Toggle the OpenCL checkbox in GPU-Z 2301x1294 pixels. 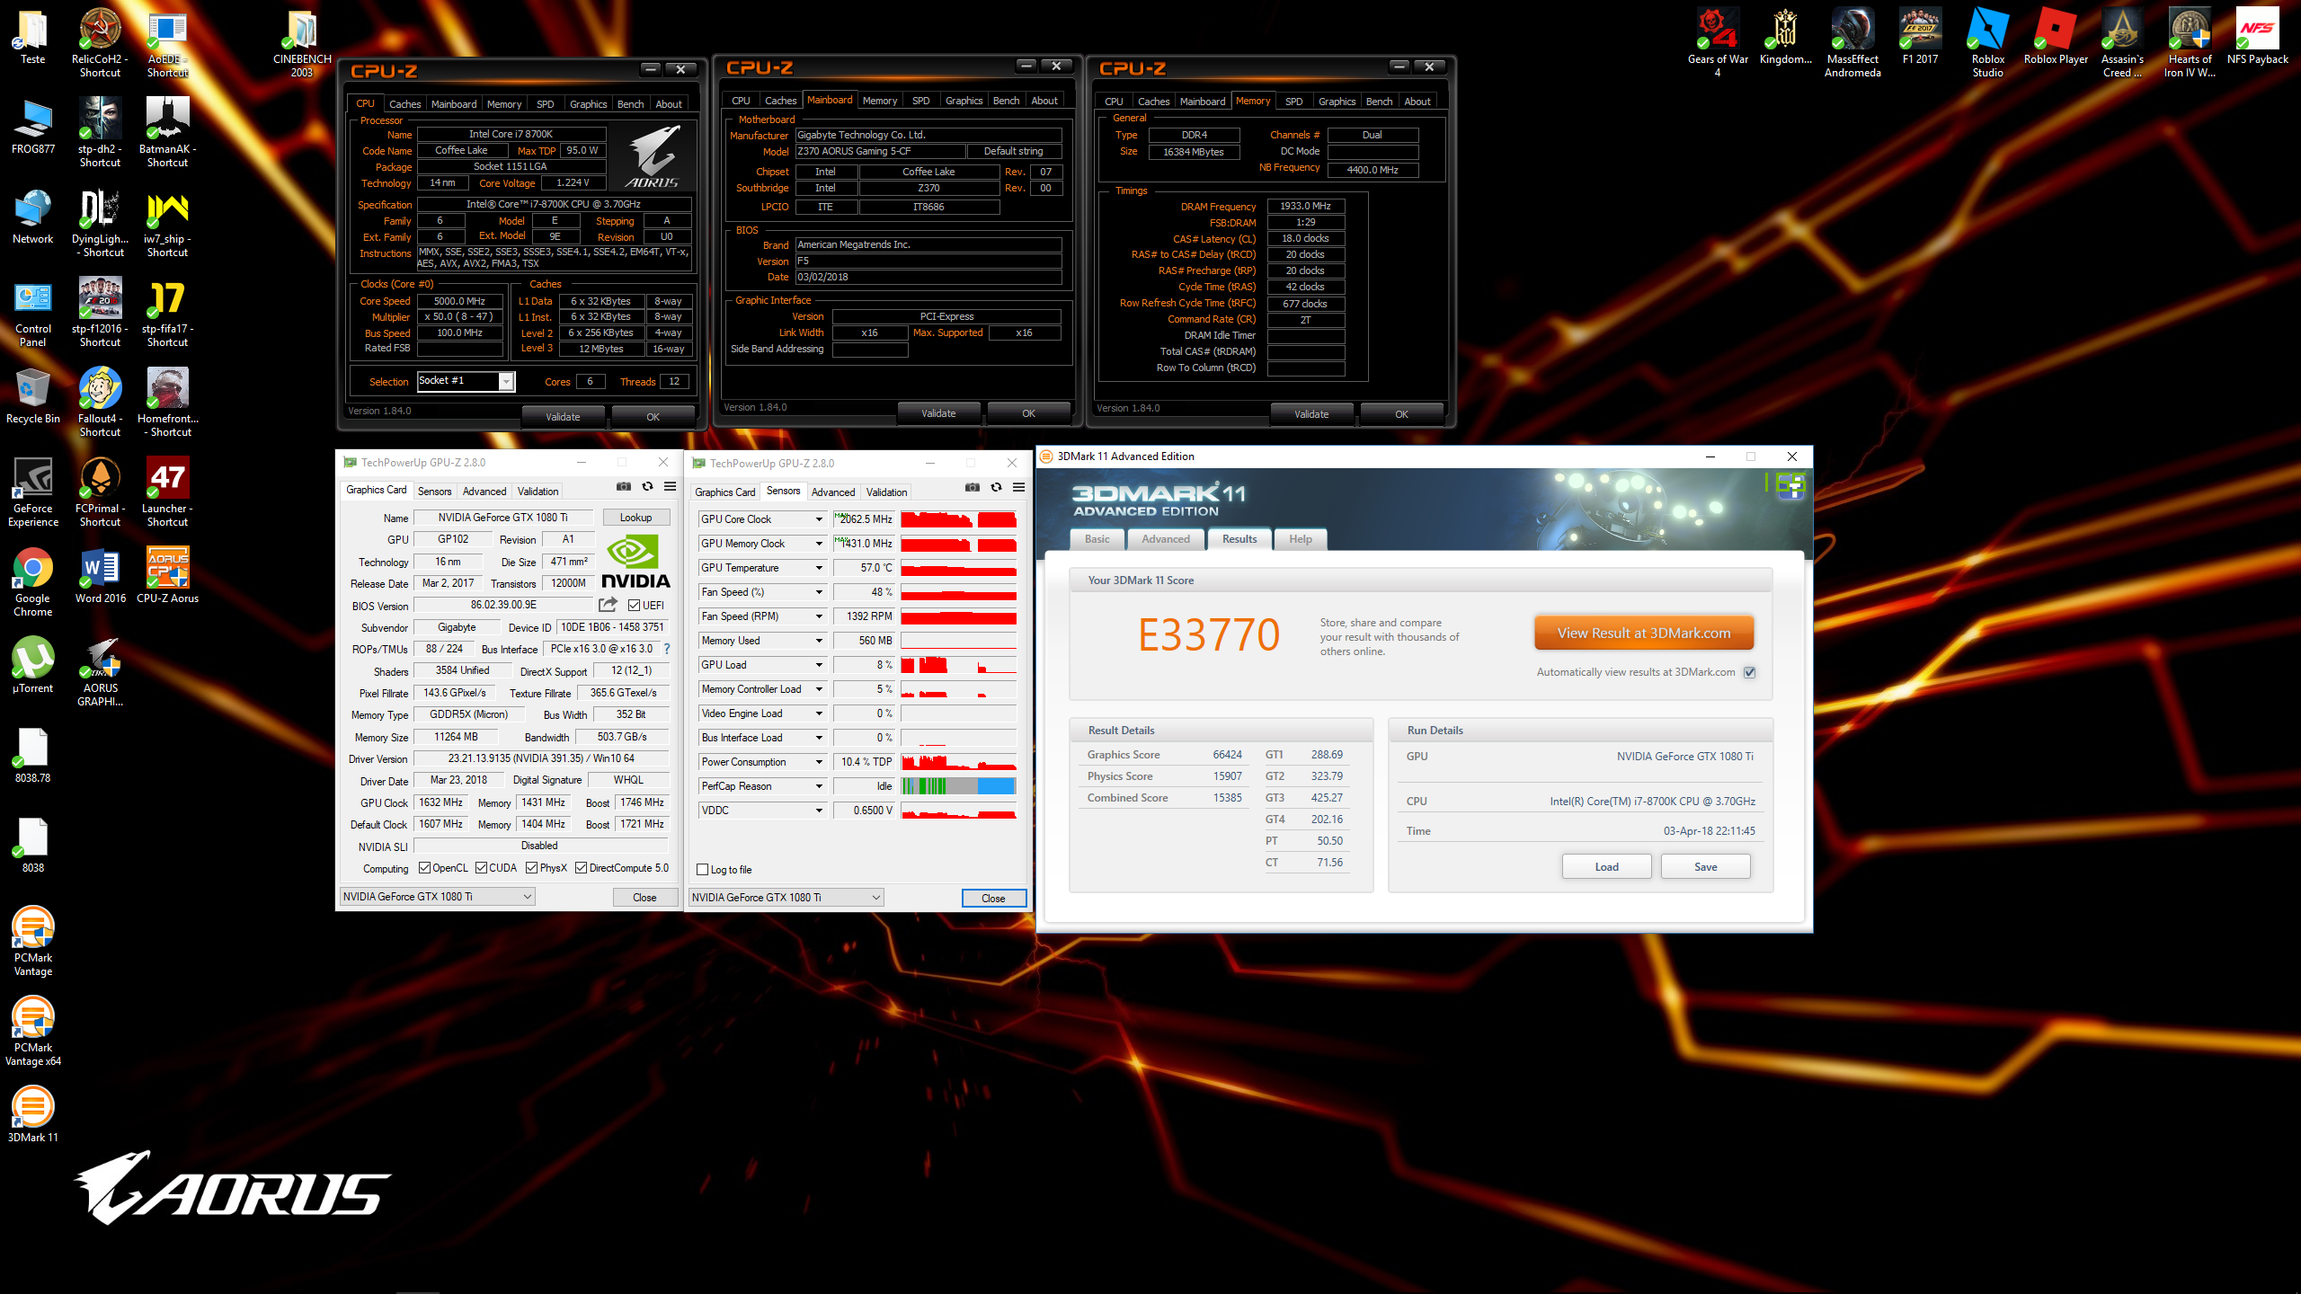(x=424, y=868)
